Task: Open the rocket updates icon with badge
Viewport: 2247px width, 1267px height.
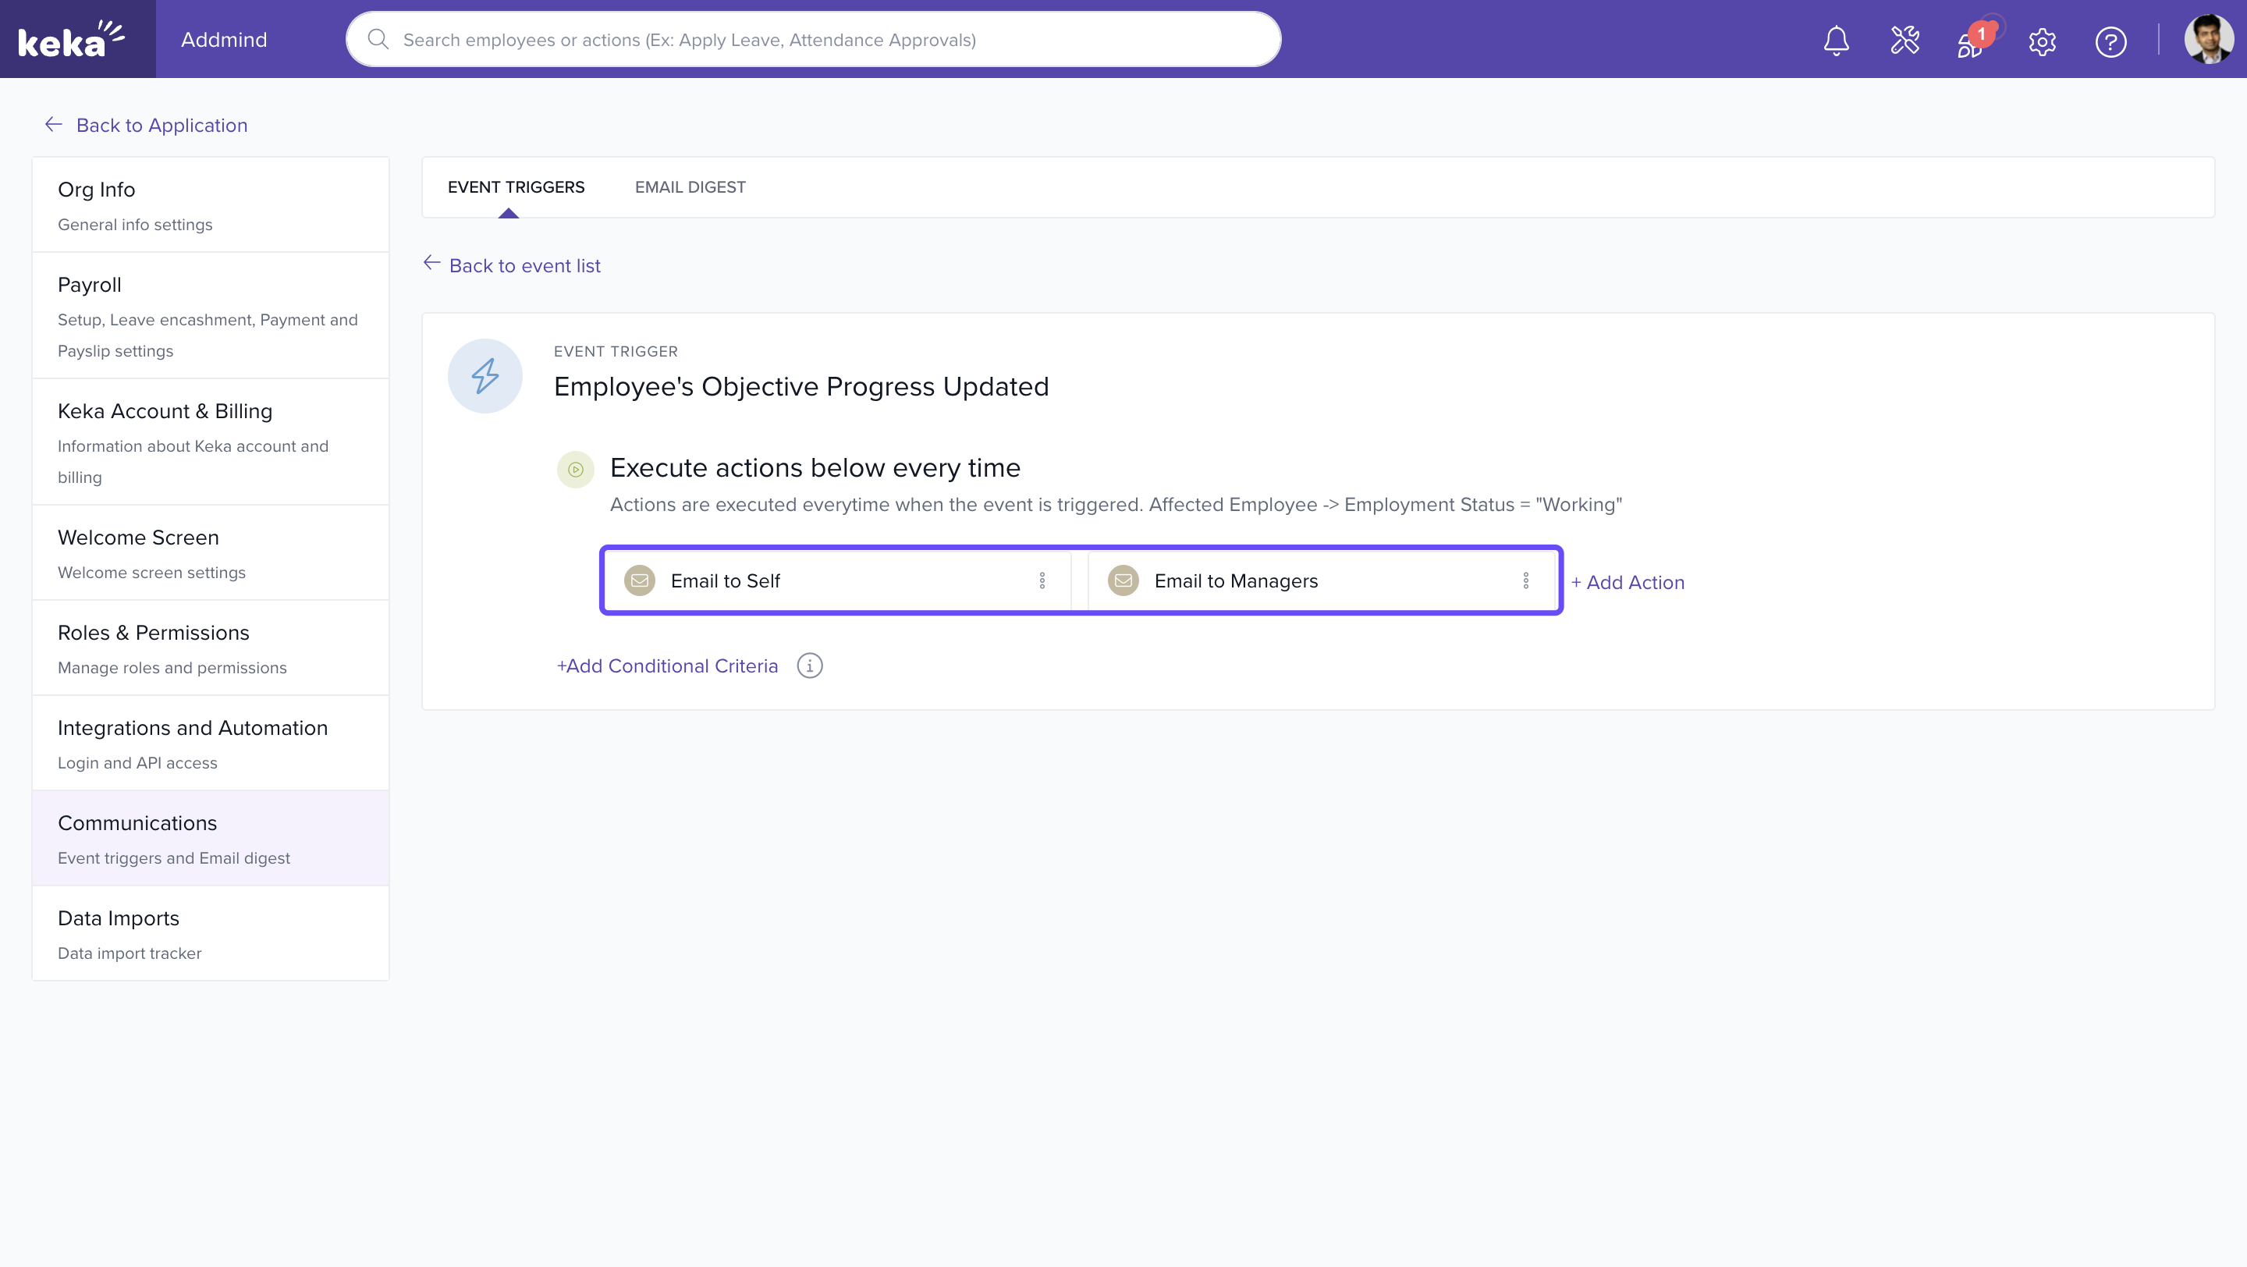Action: pyautogui.click(x=1972, y=42)
